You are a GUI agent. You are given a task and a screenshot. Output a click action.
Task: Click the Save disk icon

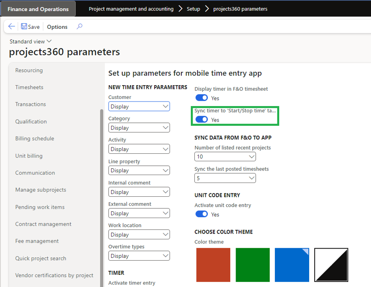click(x=24, y=27)
